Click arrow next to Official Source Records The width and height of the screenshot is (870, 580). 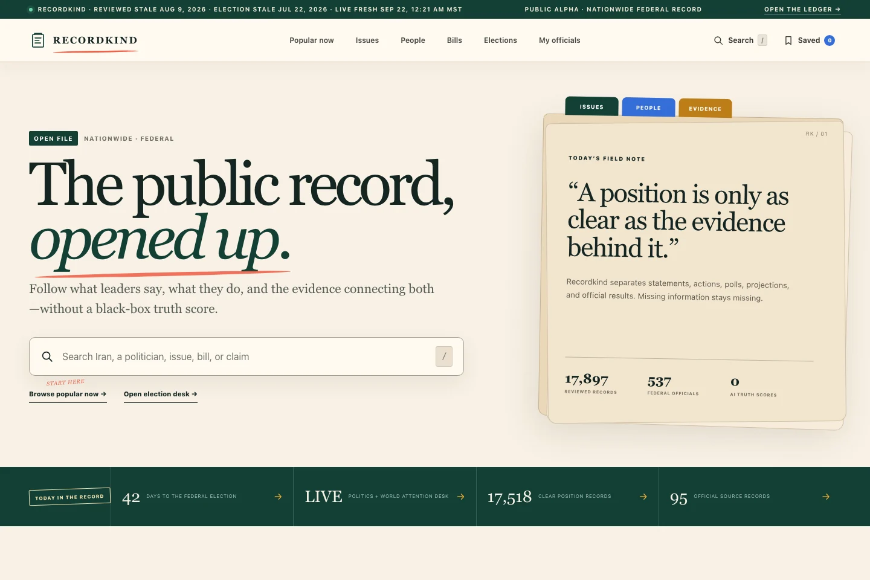tap(826, 497)
